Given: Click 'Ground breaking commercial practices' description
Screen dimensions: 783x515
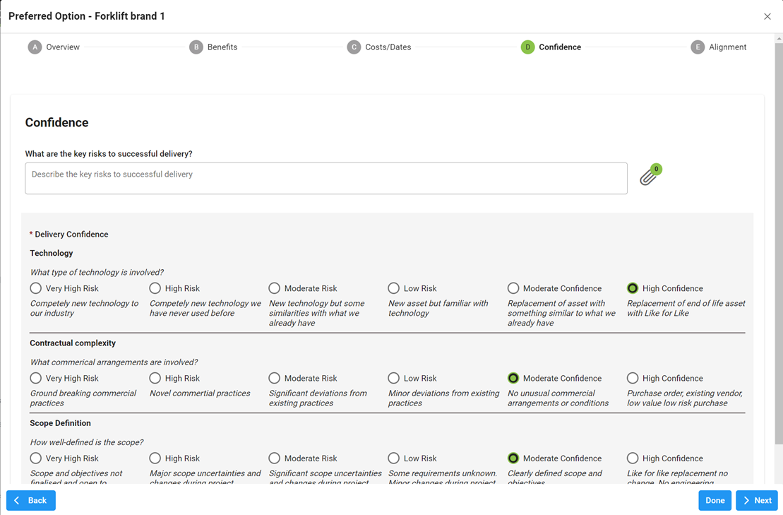Looking at the screenshot, I should click(83, 398).
